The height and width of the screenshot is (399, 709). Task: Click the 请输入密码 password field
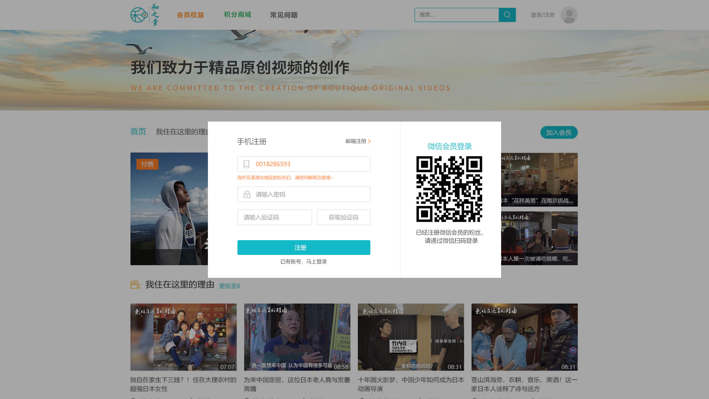click(304, 194)
